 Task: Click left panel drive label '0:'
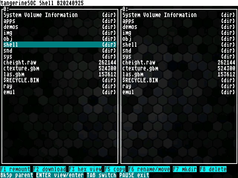click(6, 9)
